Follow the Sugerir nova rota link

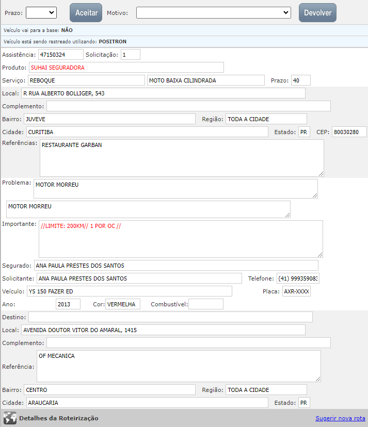tap(340, 418)
